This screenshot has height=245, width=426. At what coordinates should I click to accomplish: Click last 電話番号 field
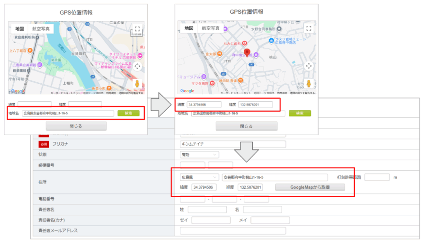coord(257,199)
